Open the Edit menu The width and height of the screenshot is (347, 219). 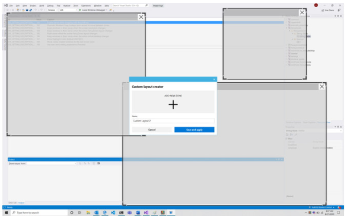click(18, 5)
